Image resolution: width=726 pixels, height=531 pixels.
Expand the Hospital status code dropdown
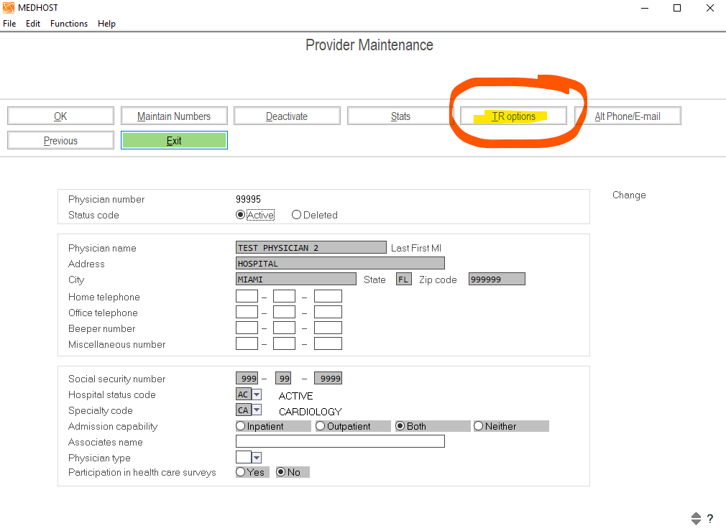pos(257,394)
